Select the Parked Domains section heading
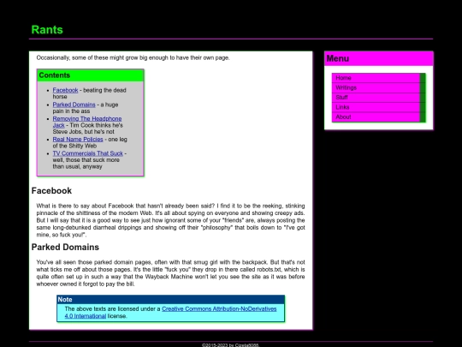 (65, 247)
